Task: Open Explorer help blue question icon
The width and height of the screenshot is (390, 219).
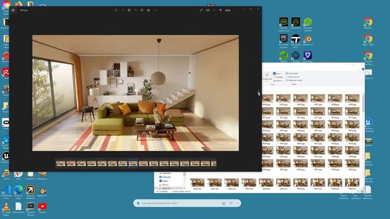Action: 363,69
